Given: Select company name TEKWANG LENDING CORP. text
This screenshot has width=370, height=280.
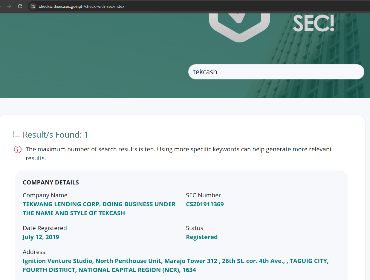Looking at the screenshot, I should [x=99, y=209].
